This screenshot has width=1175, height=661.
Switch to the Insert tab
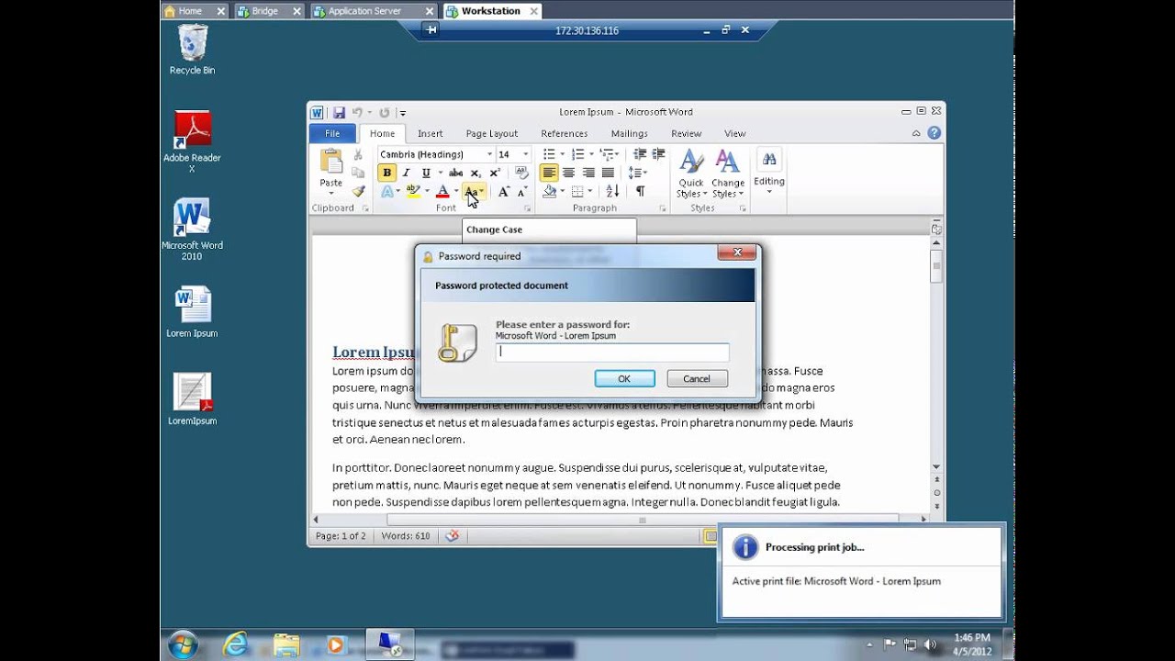(x=430, y=133)
